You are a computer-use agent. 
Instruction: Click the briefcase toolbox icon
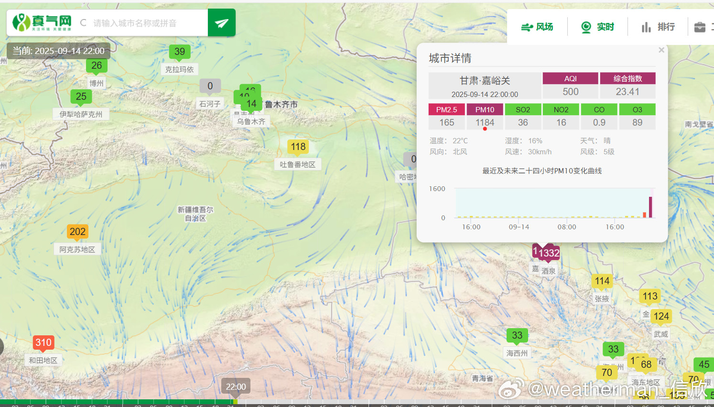point(700,27)
